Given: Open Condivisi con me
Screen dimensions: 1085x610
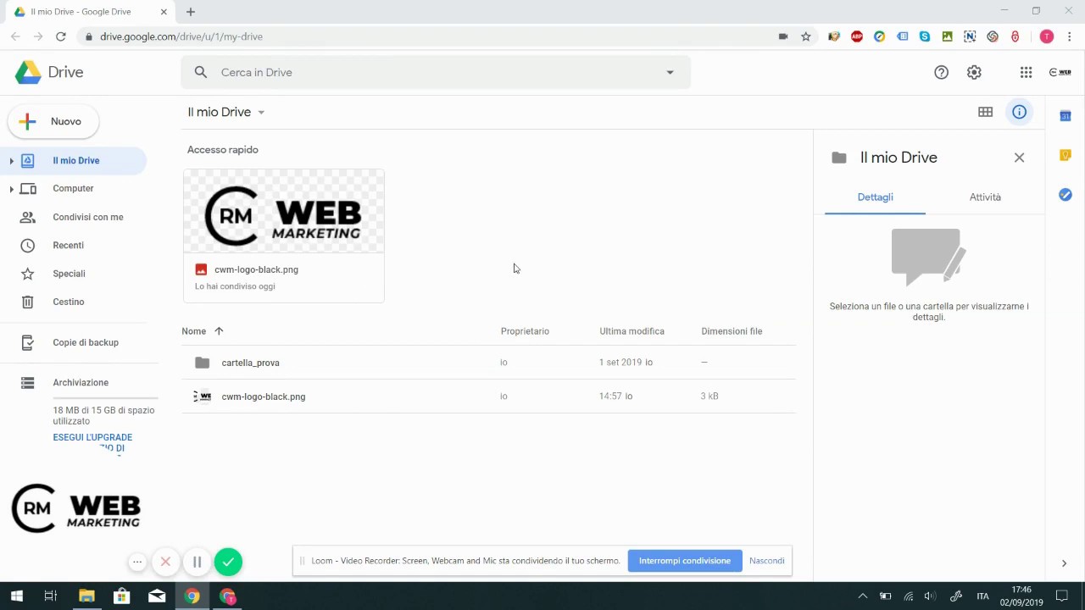Looking at the screenshot, I should [x=88, y=217].
